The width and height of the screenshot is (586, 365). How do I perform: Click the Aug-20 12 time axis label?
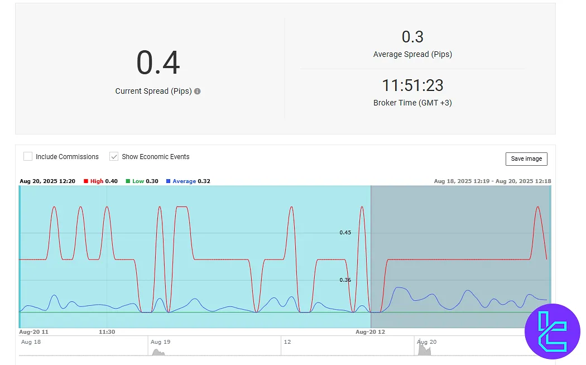[x=371, y=332]
